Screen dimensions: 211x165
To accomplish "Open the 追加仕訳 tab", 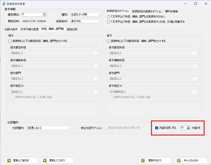I will click(72, 29).
